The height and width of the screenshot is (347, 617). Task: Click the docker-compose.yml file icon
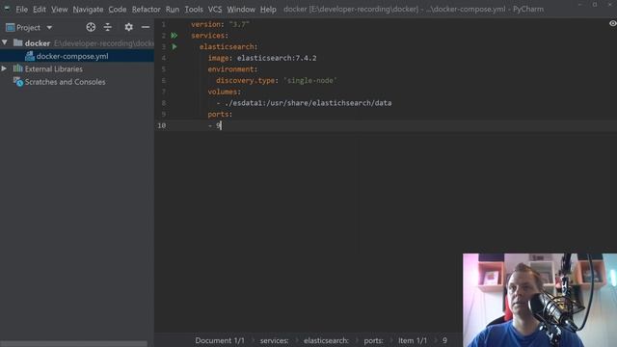click(x=30, y=56)
